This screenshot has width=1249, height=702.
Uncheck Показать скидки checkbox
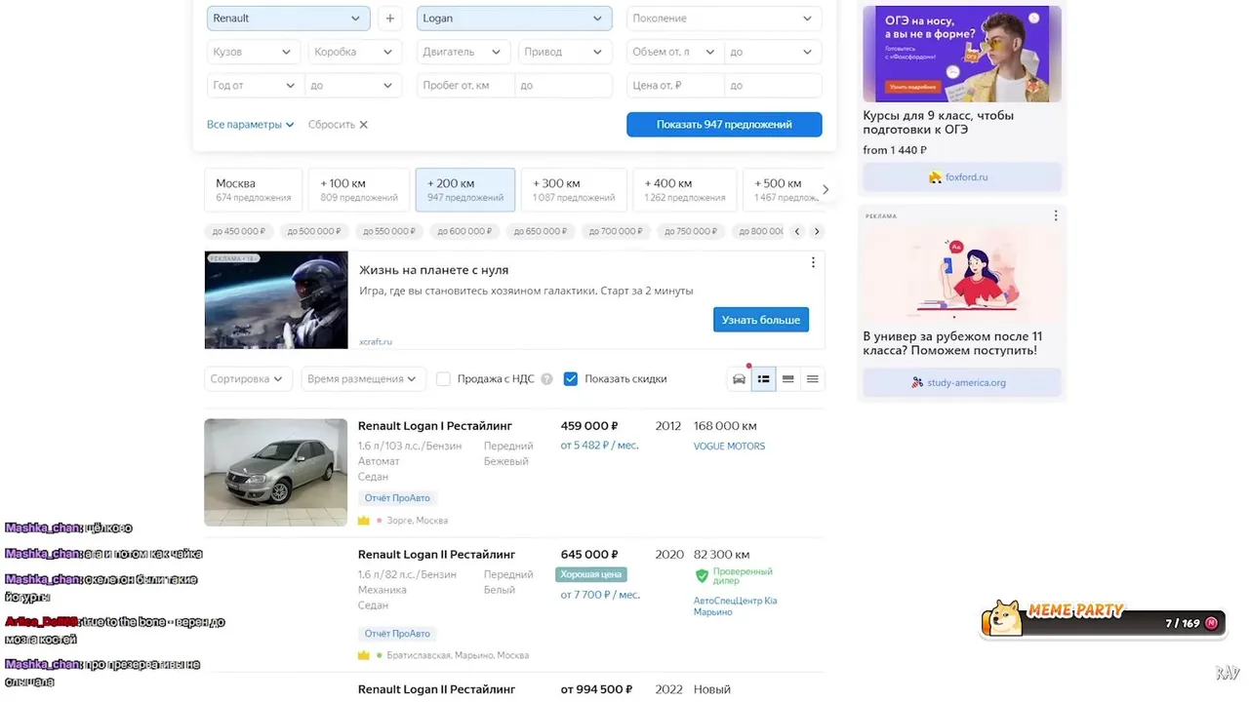tap(571, 379)
